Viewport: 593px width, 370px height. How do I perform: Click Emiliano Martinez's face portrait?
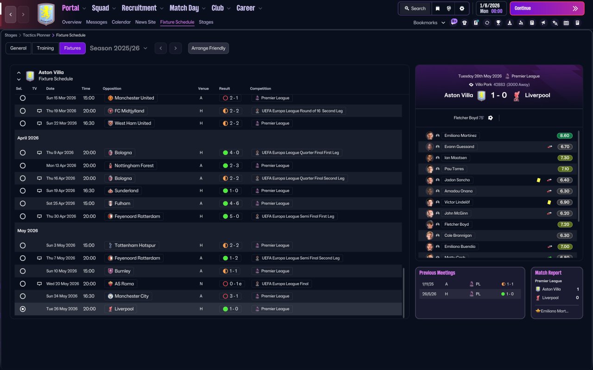click(429, 136)
